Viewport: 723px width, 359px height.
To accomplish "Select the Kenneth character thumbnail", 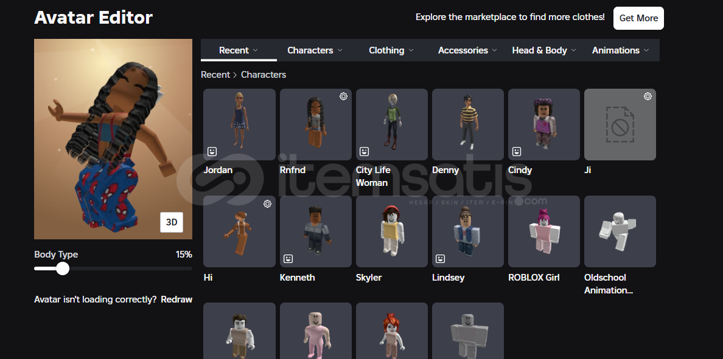I will coord(315,231).
